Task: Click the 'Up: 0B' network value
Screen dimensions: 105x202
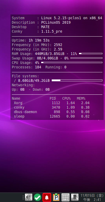Action: pos(18,89)
